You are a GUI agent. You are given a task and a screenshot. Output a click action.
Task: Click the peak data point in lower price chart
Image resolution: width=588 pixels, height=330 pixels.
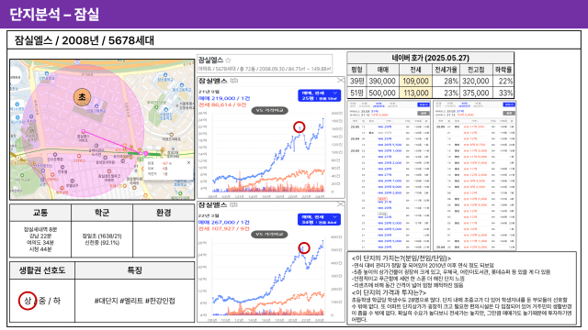click(x=304, y=247)
